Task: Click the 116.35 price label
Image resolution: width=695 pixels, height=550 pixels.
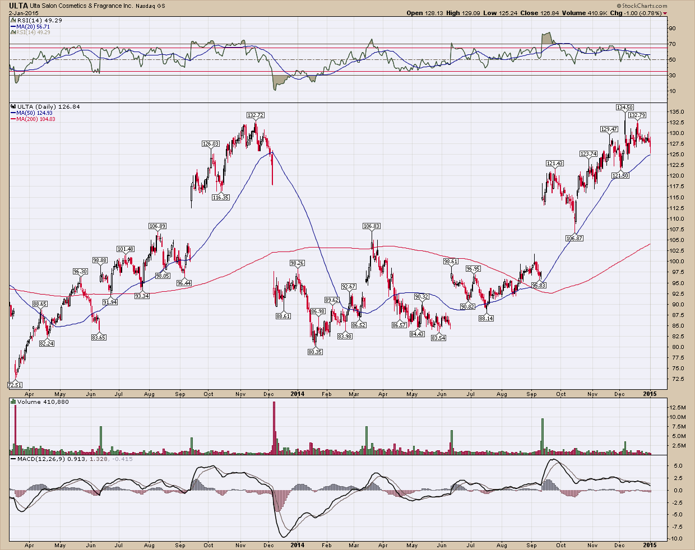Action: (221, 197)
